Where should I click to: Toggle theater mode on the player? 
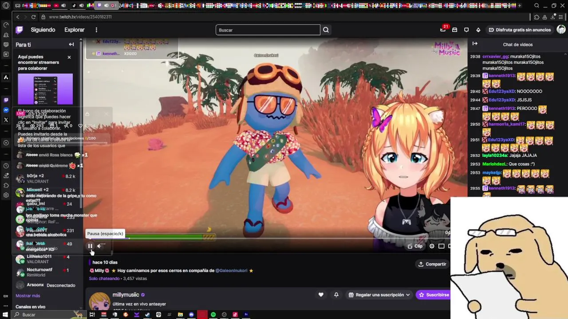[442, 246]
